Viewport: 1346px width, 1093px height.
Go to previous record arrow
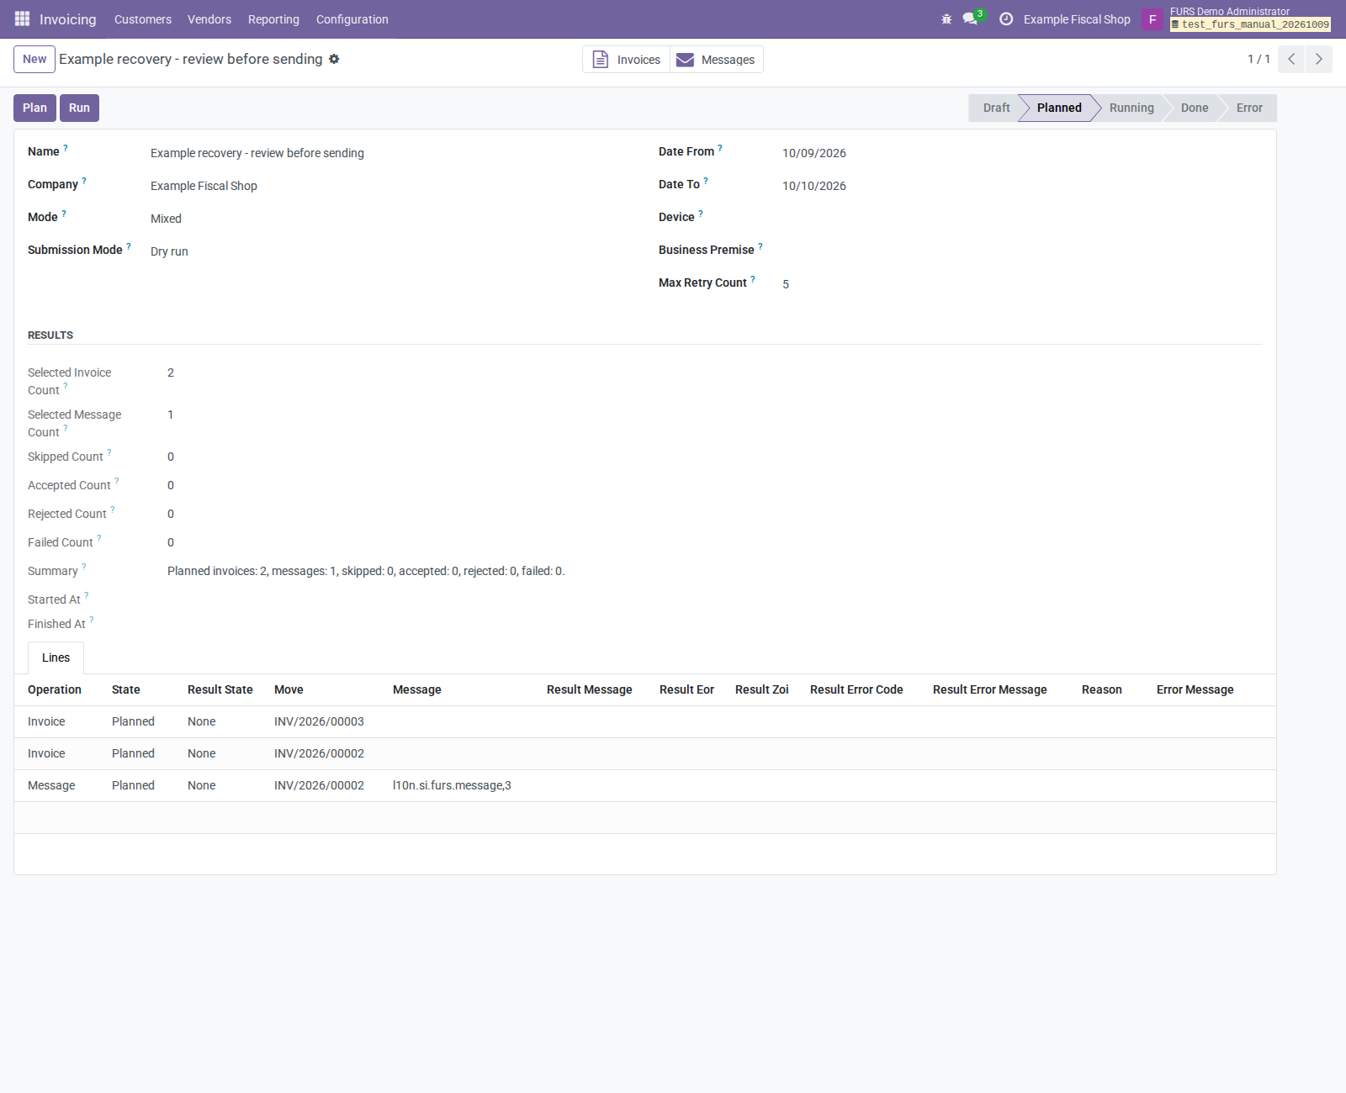coord(1291,59)
